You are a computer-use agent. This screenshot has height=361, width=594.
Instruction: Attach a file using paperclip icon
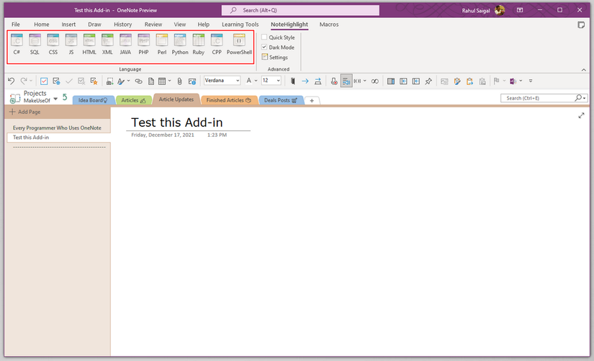(179, 81)
